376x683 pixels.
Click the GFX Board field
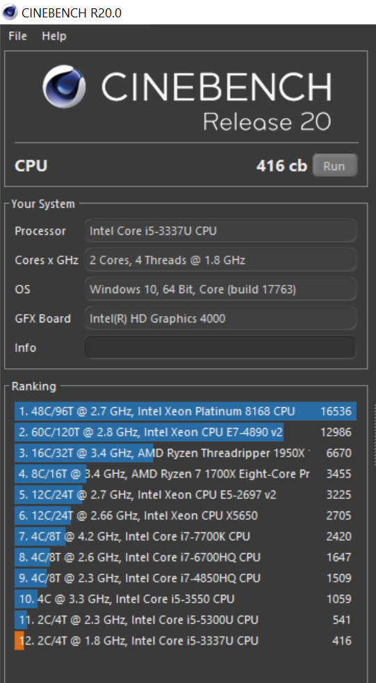[x=220, y=318]
